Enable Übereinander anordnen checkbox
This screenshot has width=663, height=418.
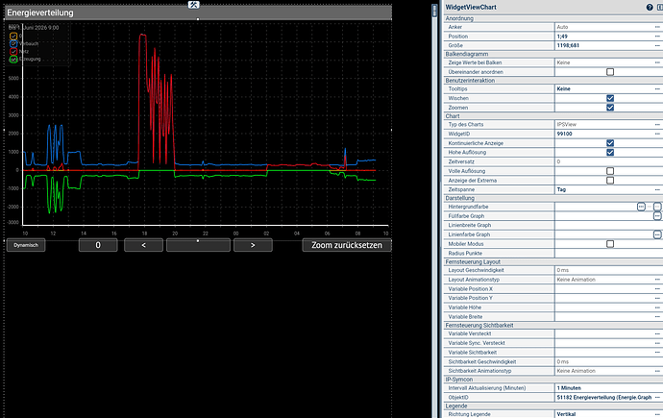tap(610, 72)
